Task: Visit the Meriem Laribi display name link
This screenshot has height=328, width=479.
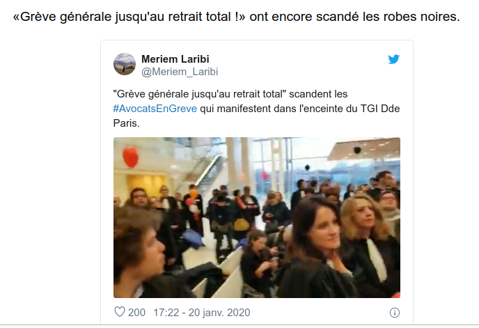Action: pyautogui.click(x=175, y=59)
